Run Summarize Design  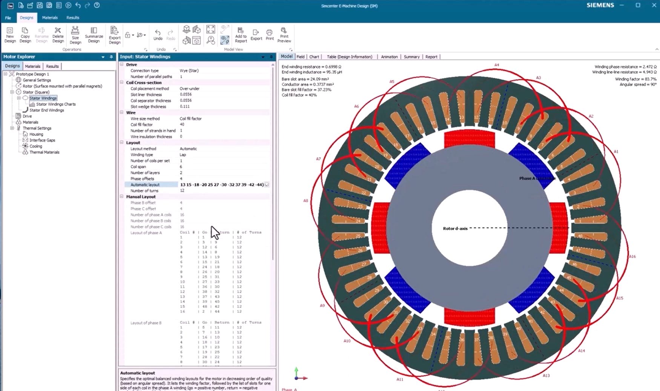pyautogui.click(x=94, y=34)
